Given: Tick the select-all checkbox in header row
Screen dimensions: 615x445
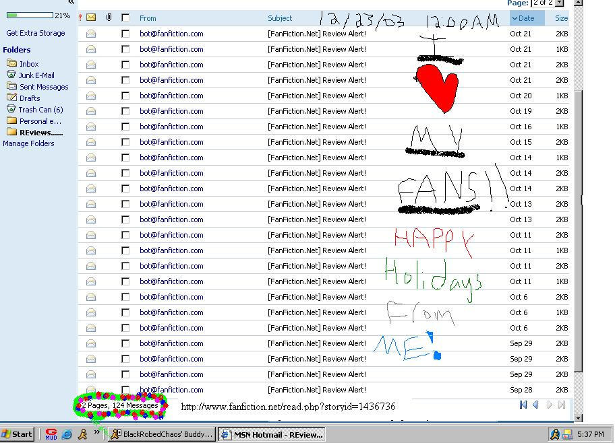Looking at the screenshot, I should click(x=124, y=18).
